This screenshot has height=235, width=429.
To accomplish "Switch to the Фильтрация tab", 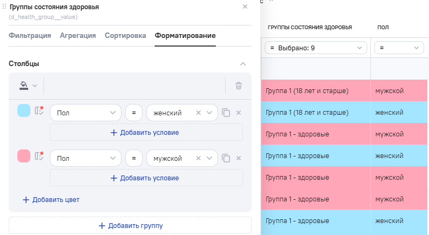I will pos(30,36).
